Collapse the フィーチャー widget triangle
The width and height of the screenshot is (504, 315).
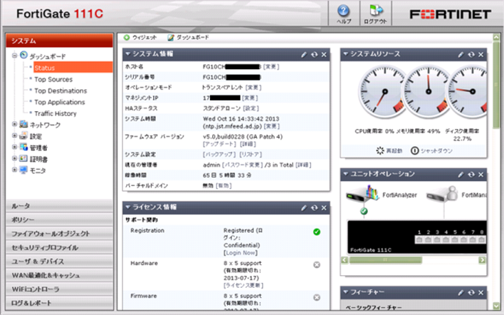(345, 291)
